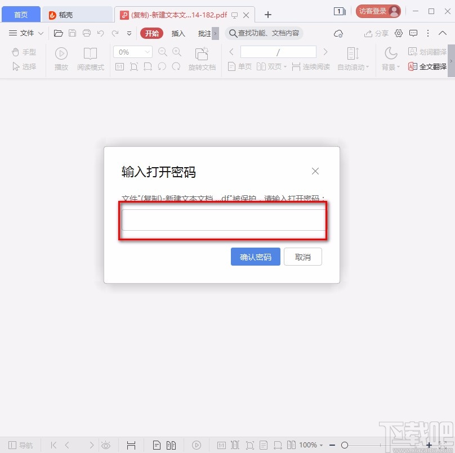Screen dimensions: 455x453
Task: Jump to first page in status bar
Action: coord(53,445)
